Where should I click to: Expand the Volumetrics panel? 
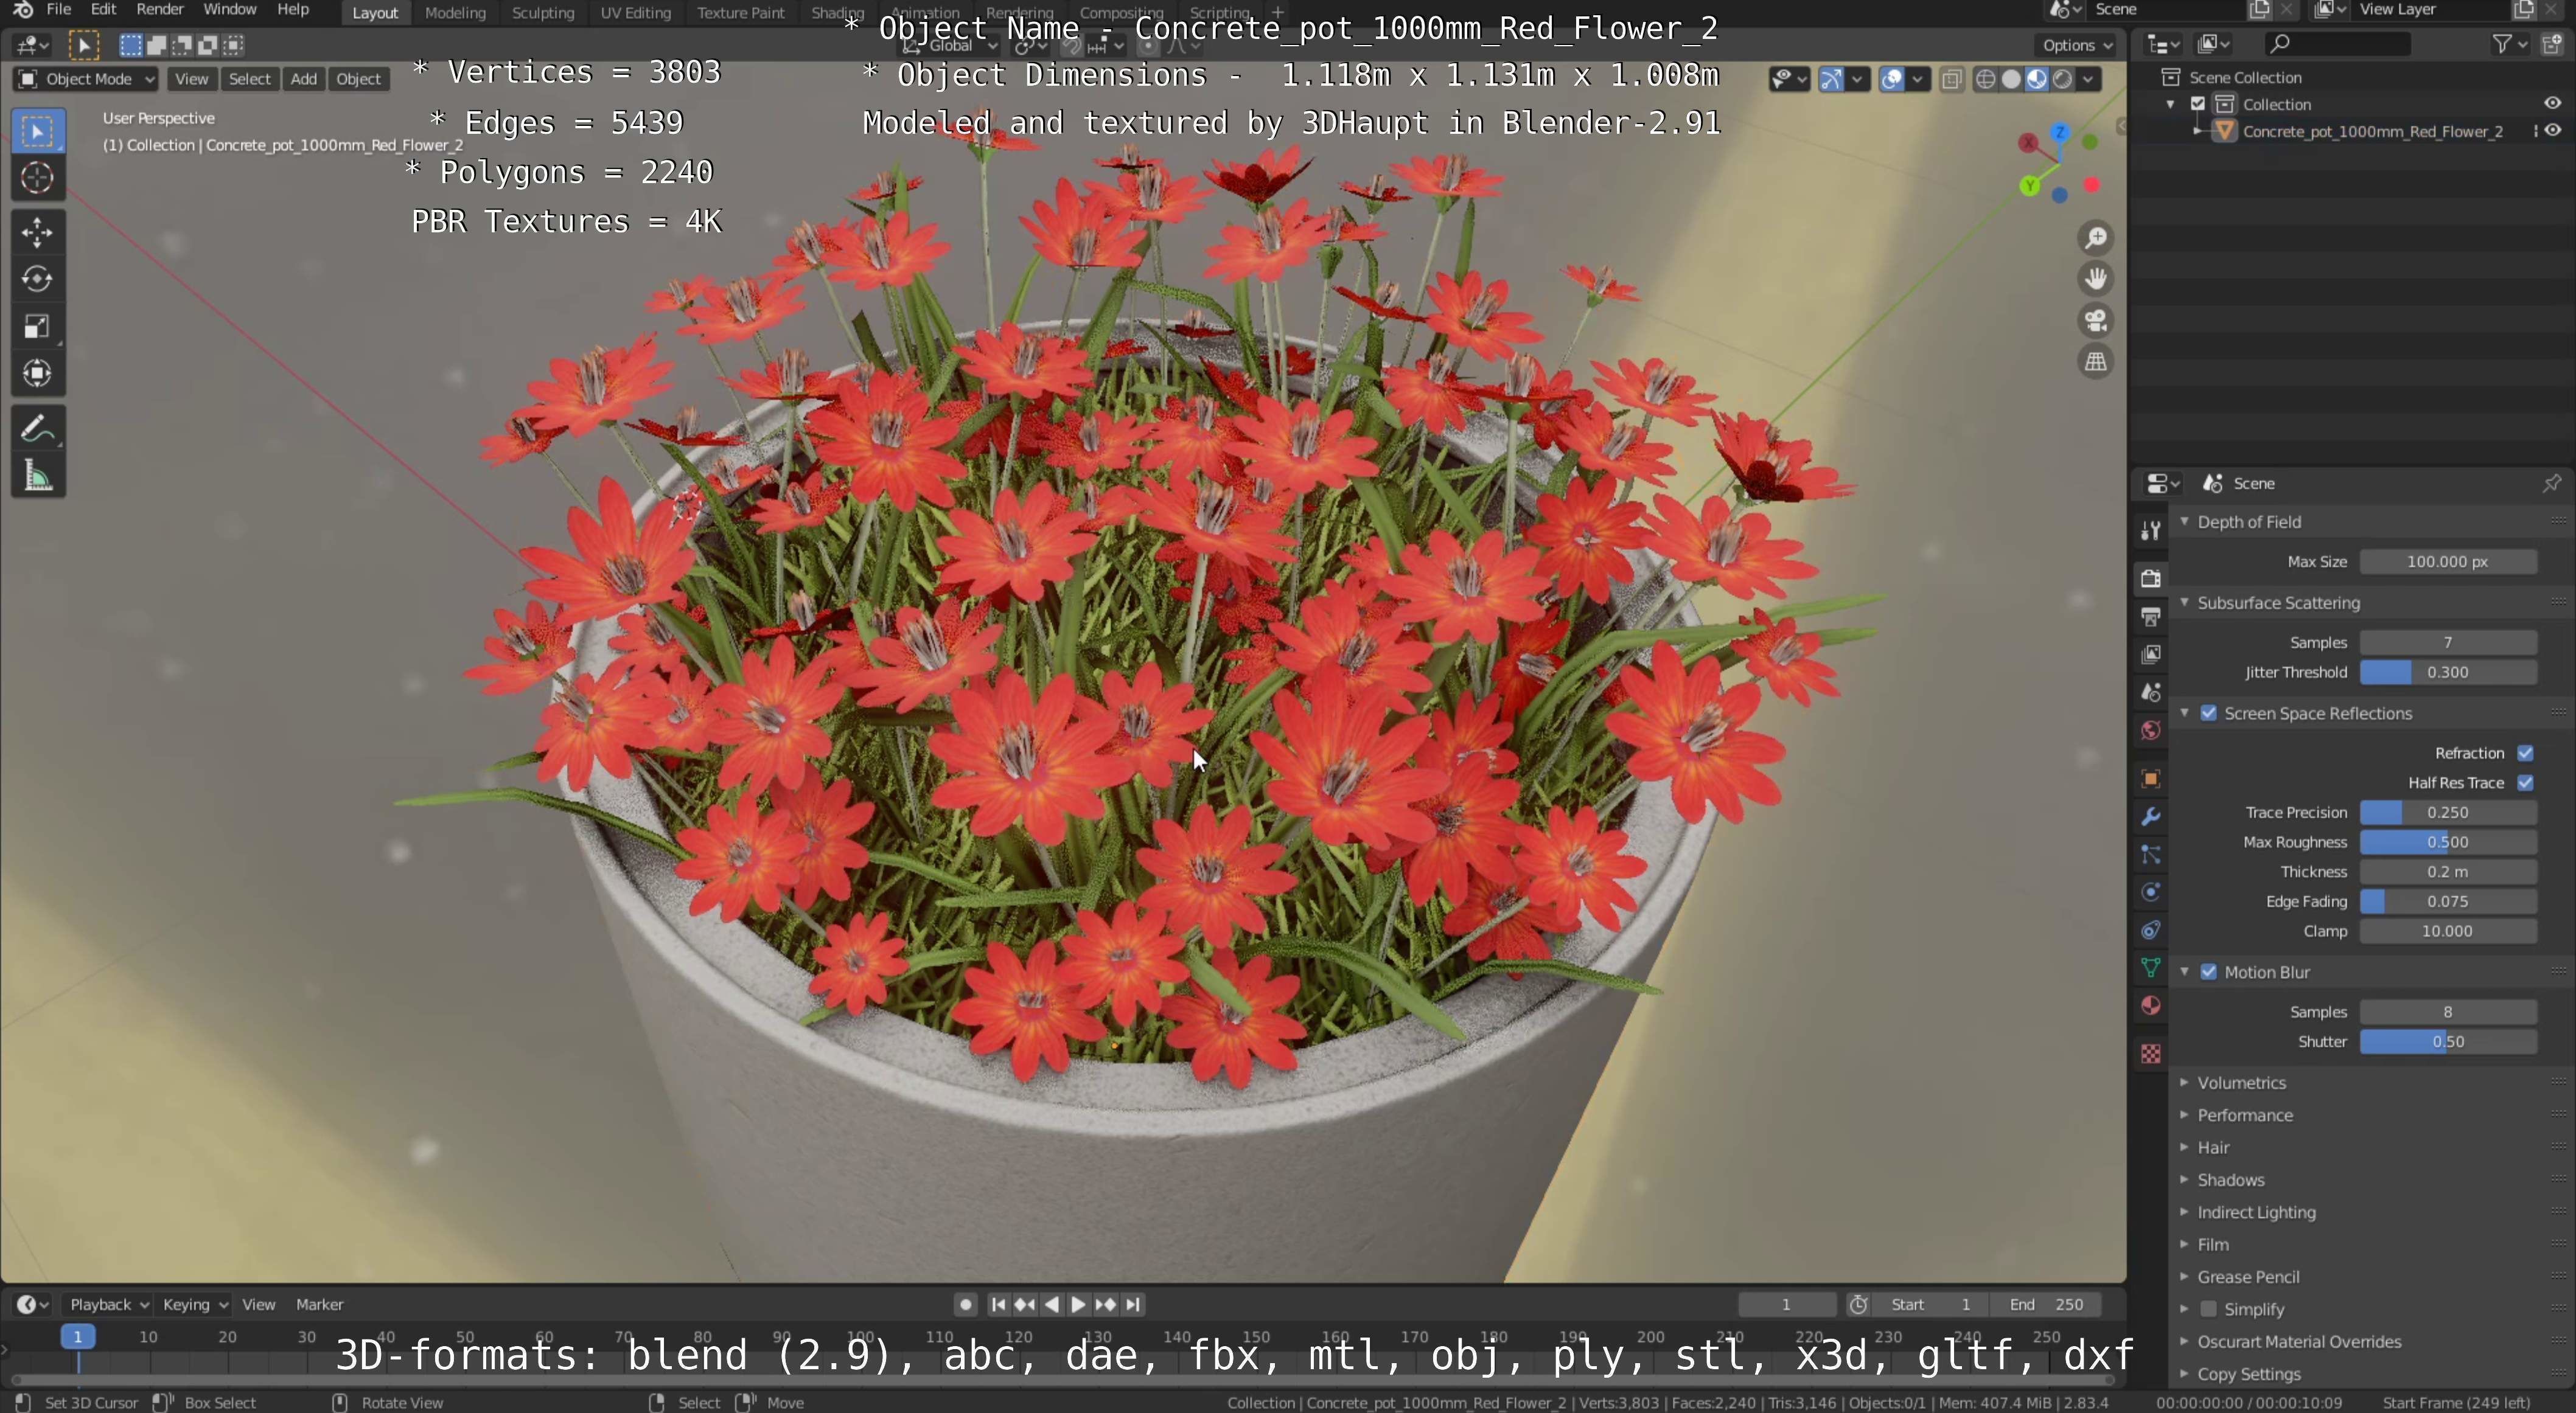point(2240,1083)
